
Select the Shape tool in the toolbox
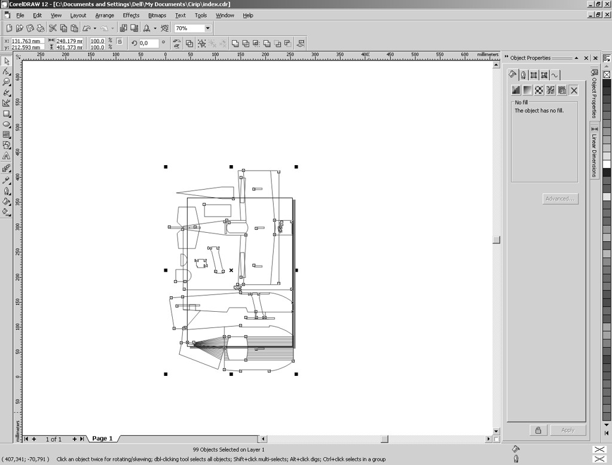coord(6,71)
